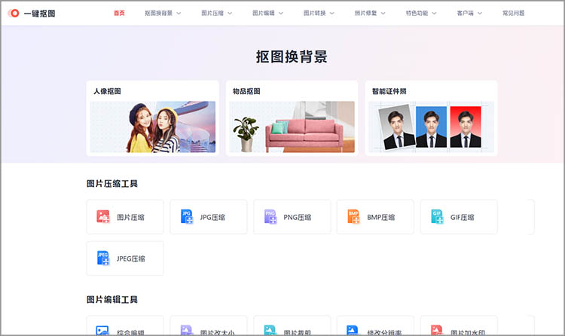Screen dimensions: 565x336
Task: Select the JPG压缩 label text
Action: (212, 218)
